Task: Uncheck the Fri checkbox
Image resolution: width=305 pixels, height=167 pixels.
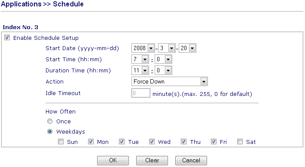Action: click(213, 142)
